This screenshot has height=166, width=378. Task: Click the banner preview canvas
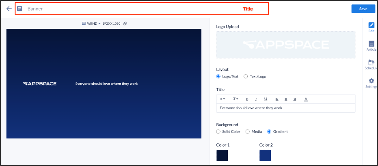104,84
